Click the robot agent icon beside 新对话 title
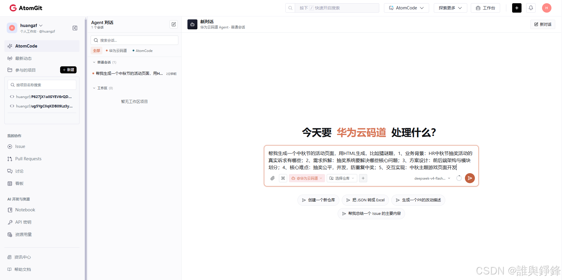The width and height of the screenshot is (562, 280). point(192,24)
